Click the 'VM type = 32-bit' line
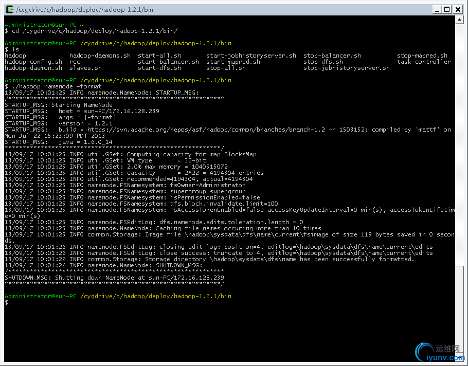 (105, 160)
